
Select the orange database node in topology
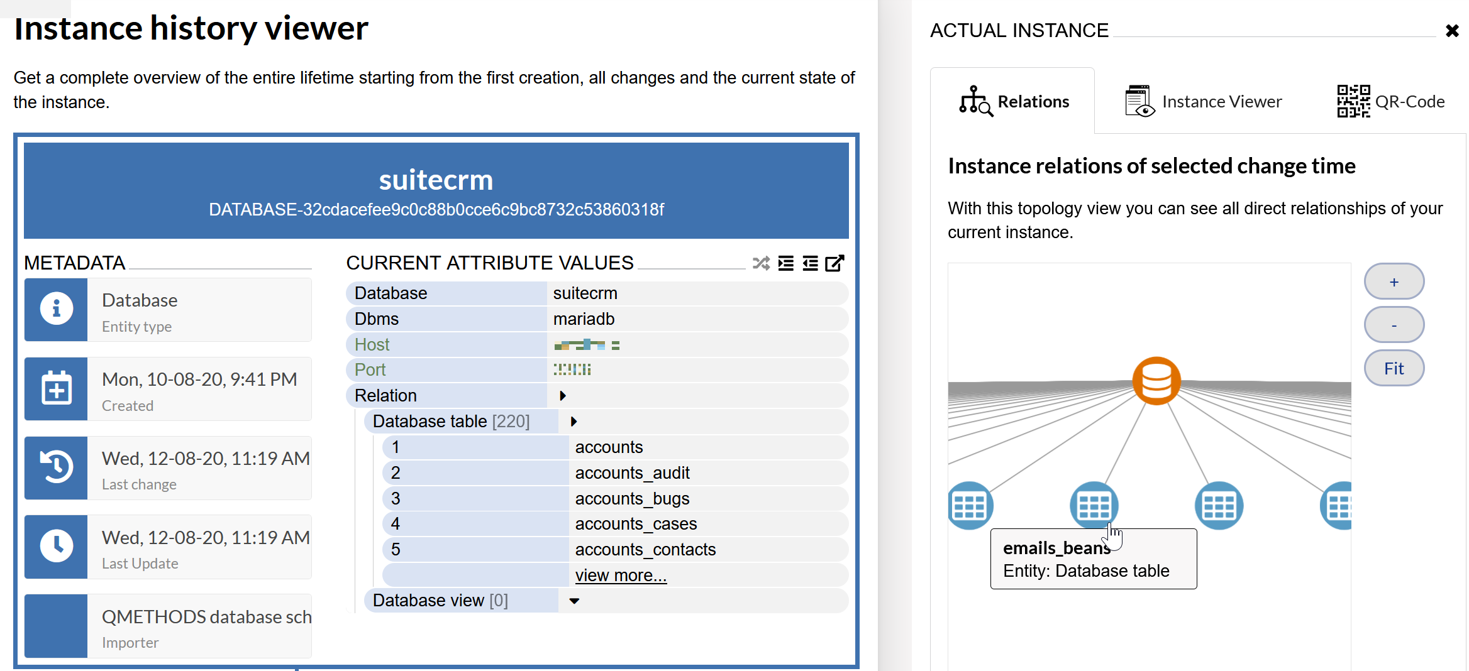pyautogui.click(x=1156, y=381)
